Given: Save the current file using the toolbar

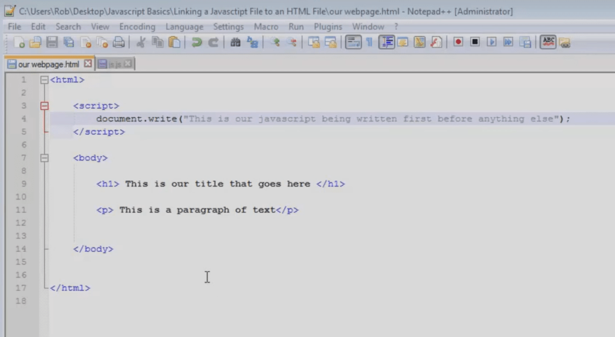Looking at the screenshot, I should click(x=52, y=42).
